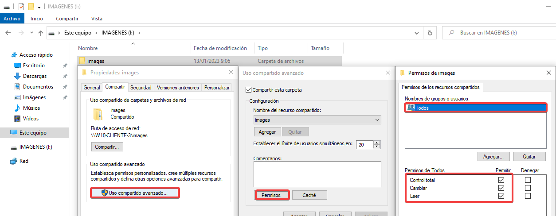Click the up one level arrow
556x216 pixels.
click(41, 33)
